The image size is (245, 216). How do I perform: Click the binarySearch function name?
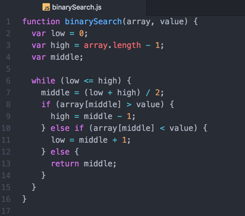point(93,21)
